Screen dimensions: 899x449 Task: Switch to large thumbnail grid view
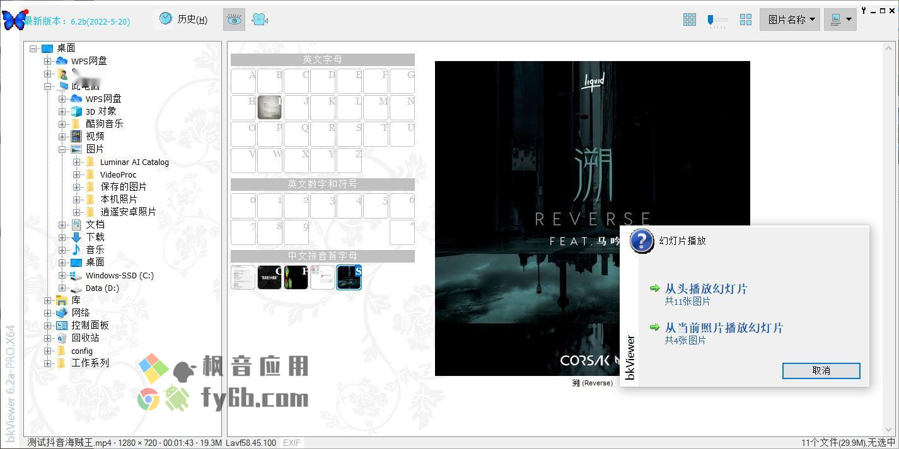(746, 20)
